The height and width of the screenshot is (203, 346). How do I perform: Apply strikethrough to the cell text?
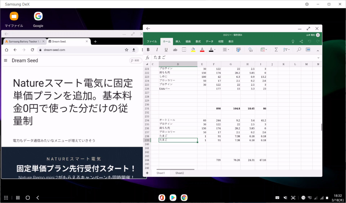click(175, 50)
